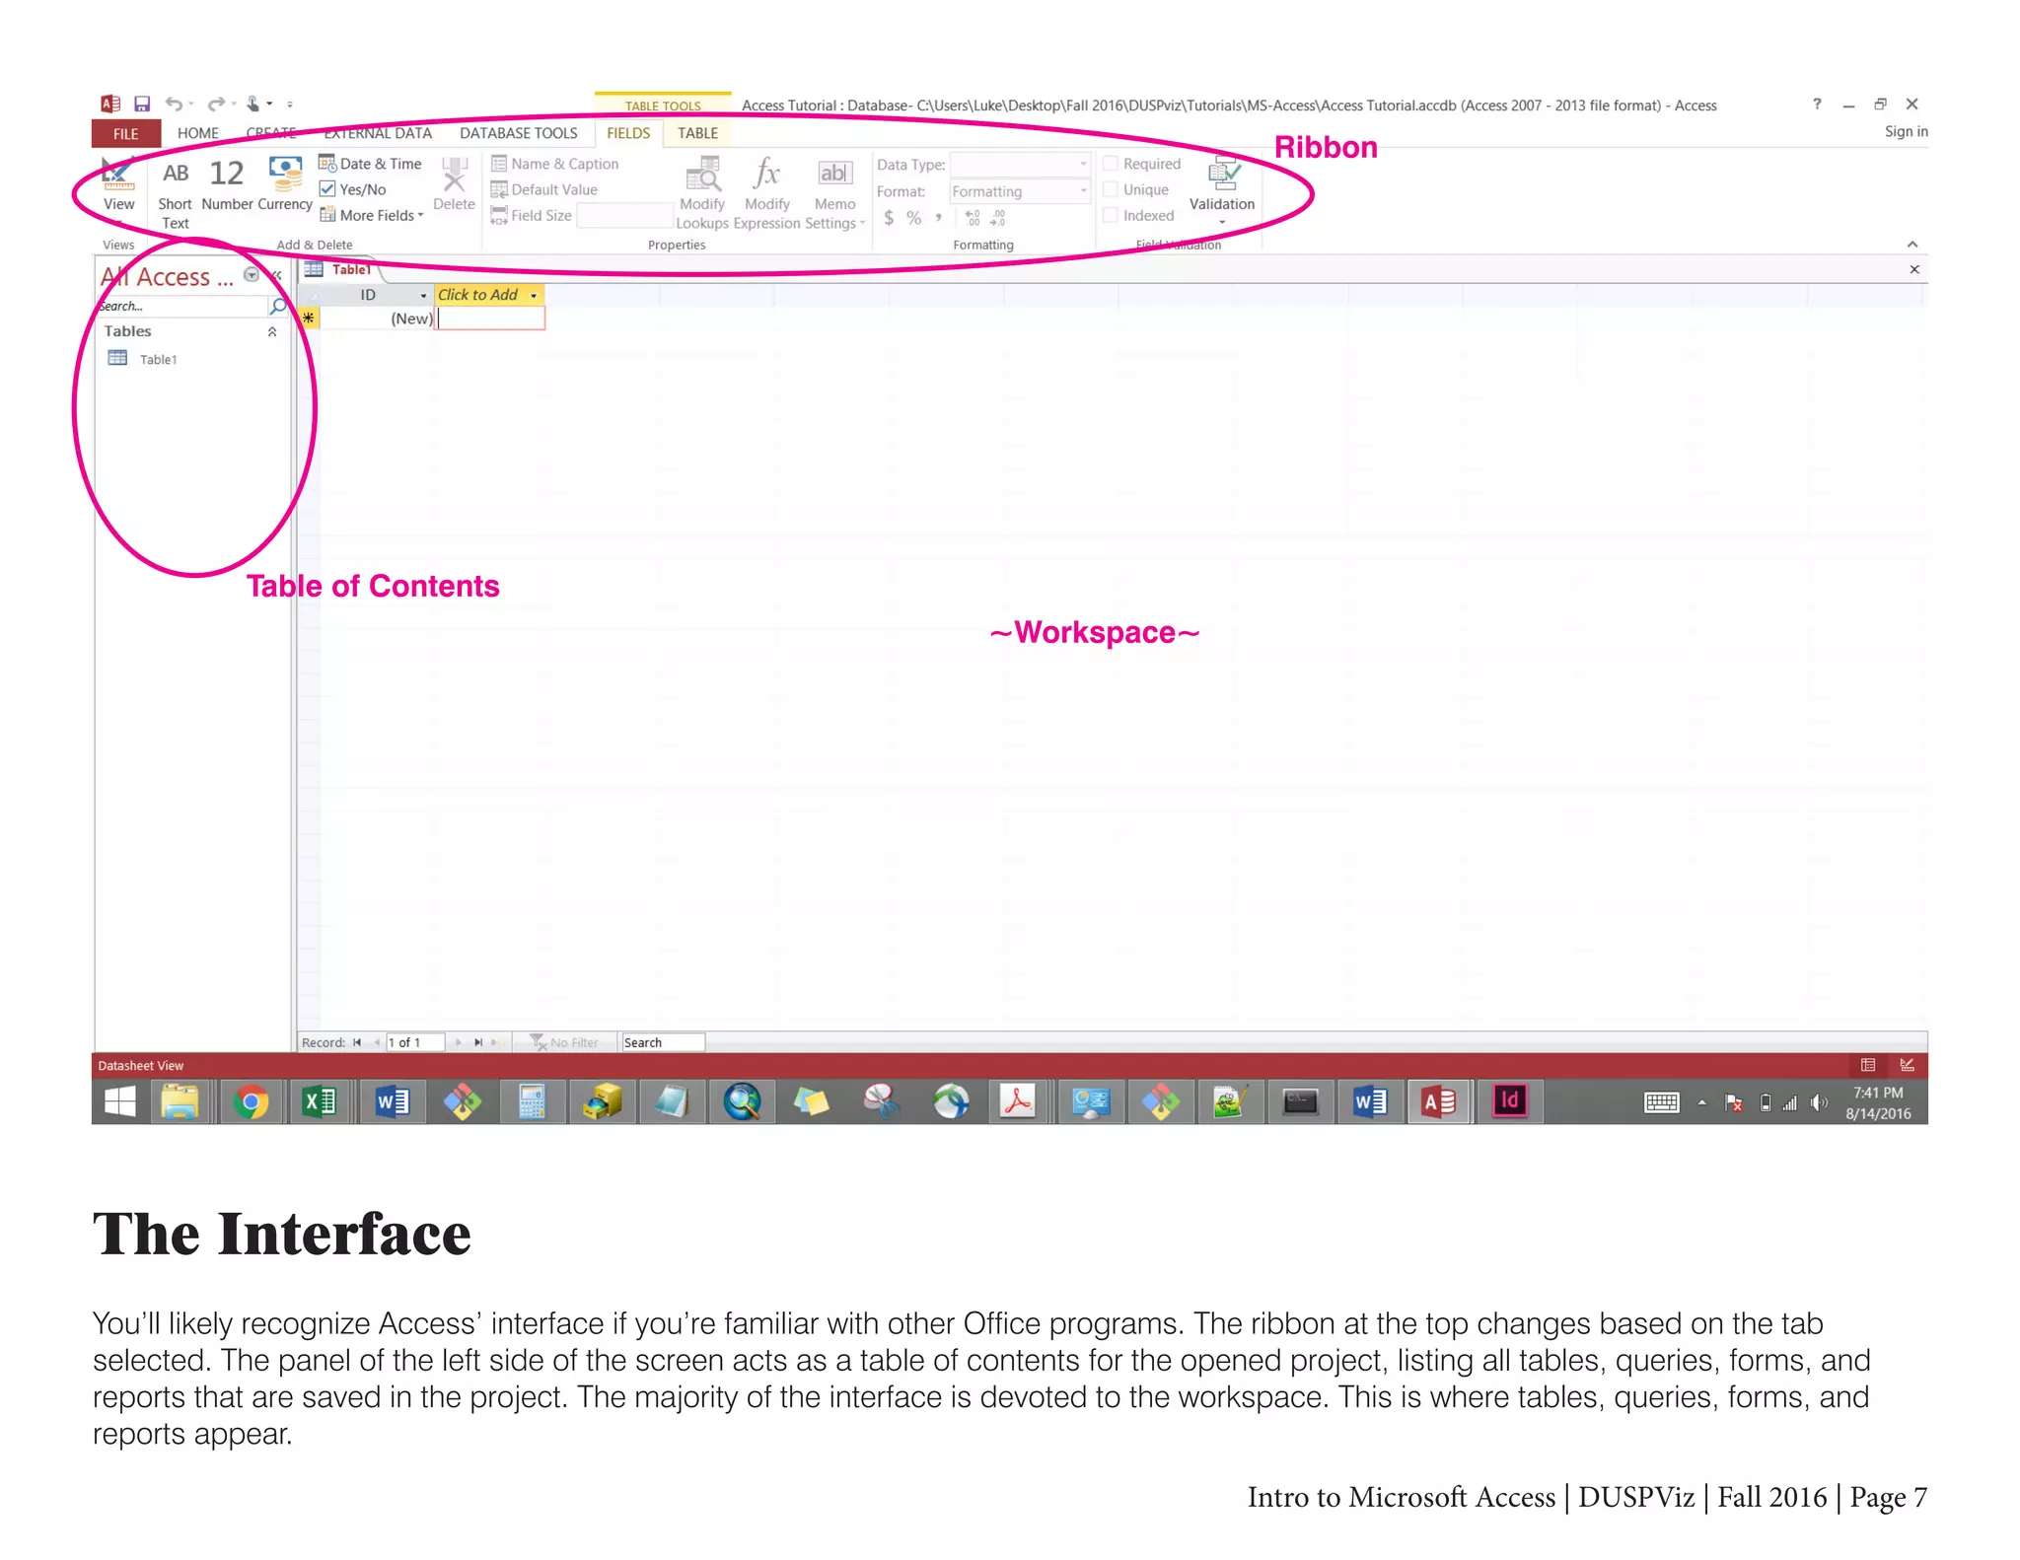The image size is (2020, 1560).
Task: Go to first record
Action: 357,1042
